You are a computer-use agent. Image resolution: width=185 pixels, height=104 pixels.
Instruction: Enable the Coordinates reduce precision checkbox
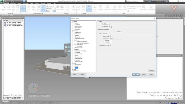pyautogui.click(x=110, y=36)
